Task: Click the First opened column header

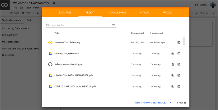Action: pos(138,33)
